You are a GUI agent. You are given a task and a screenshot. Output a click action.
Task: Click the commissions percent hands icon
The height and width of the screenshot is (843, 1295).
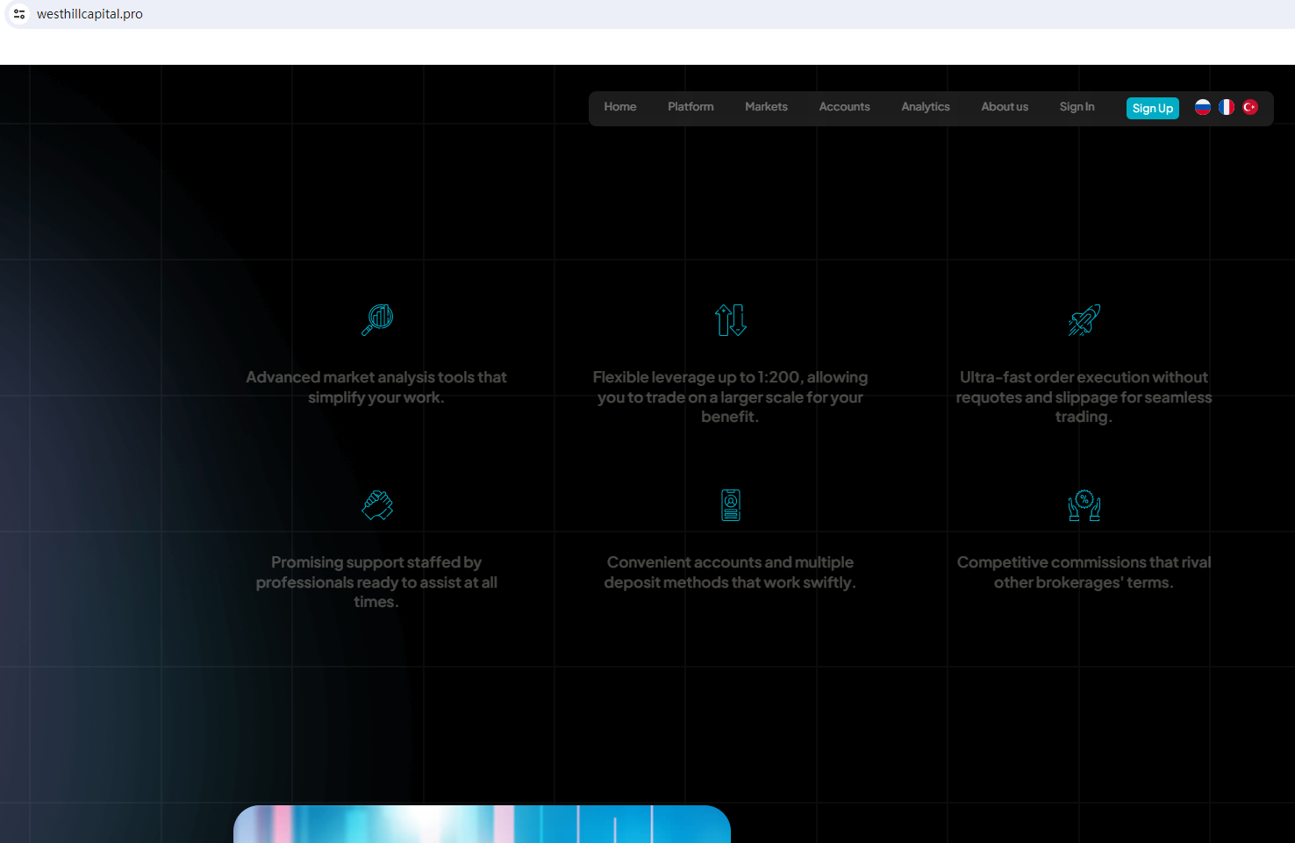coord(1084,505)
